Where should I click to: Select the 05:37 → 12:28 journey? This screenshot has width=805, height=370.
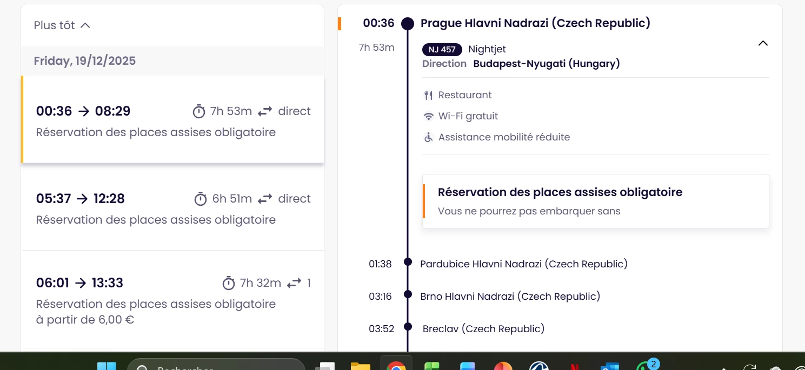[x=172, y=208]
